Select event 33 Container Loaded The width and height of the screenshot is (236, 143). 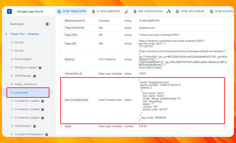coord(25,101)
